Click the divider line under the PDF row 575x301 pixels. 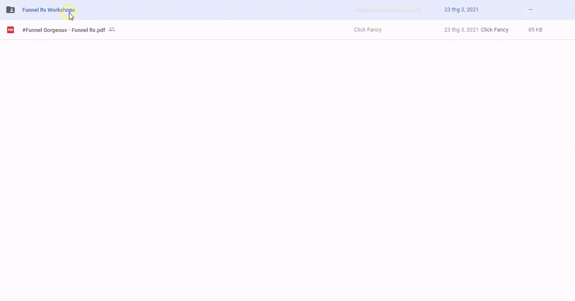[x=287, y=40]
